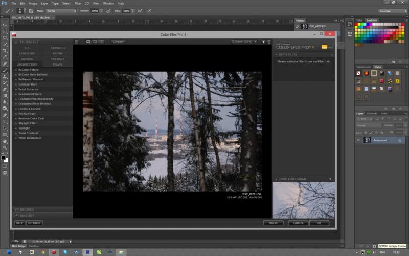
Task: Toggle Quick Mask mode icon
Action: 5,166
